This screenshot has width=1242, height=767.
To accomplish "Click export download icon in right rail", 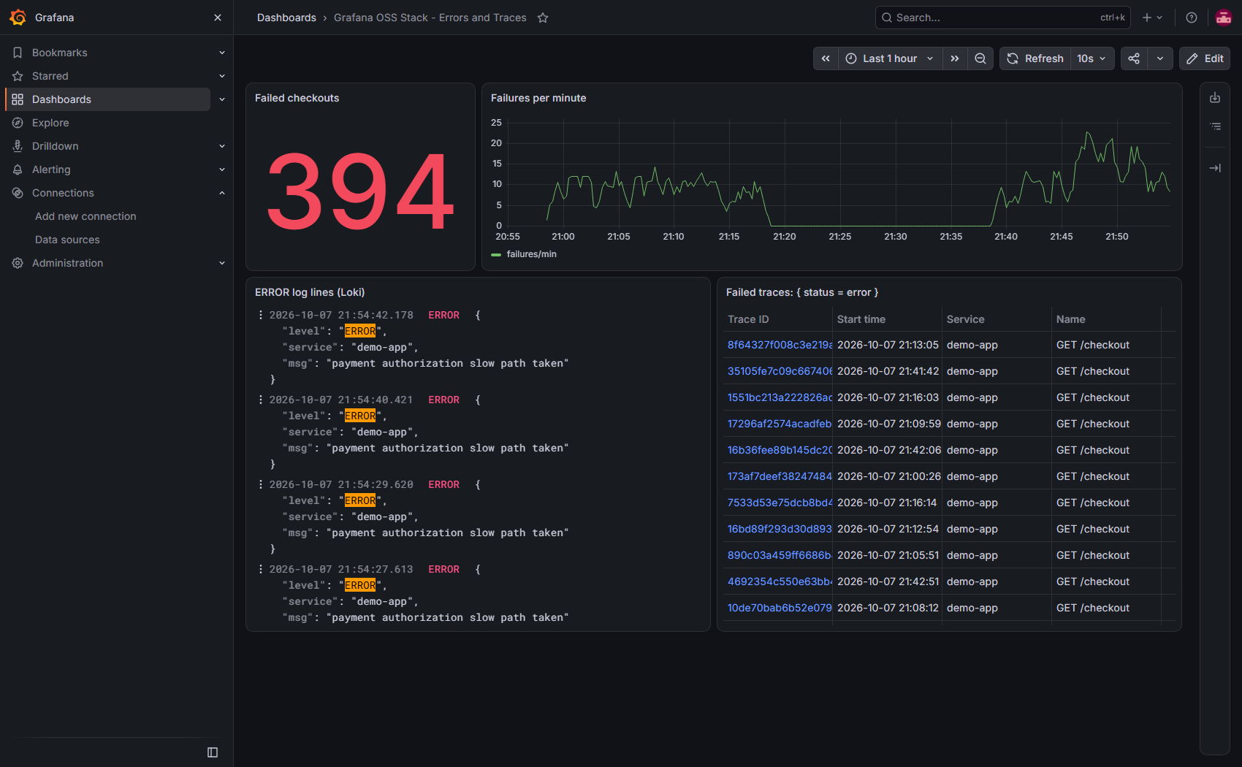I will point(1215,98).
